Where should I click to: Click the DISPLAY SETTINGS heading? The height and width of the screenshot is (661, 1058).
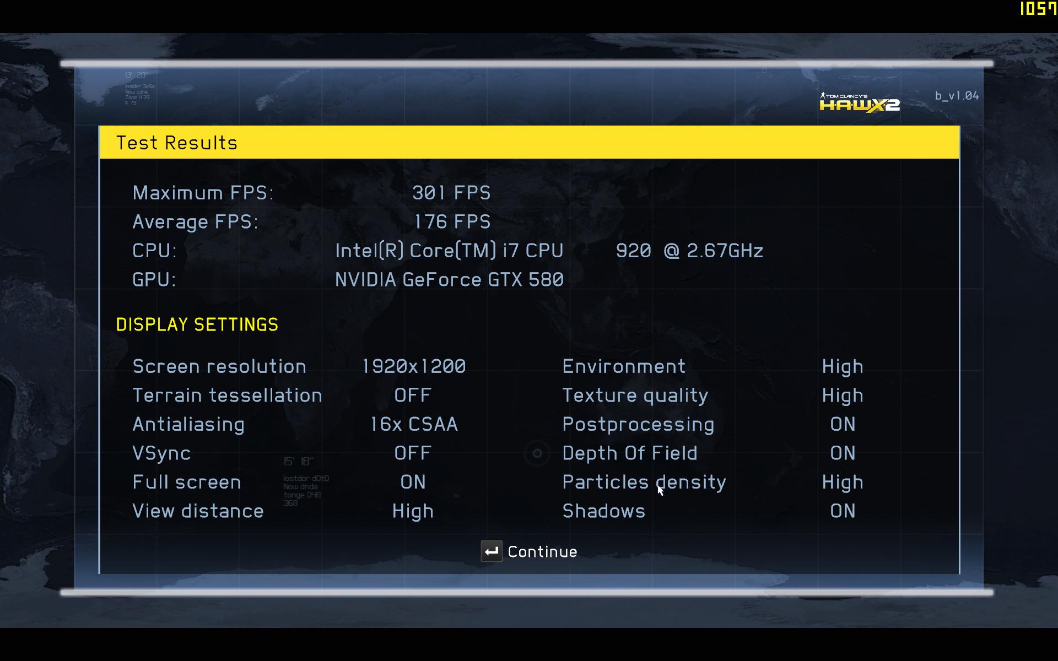[x=197, y=324]
